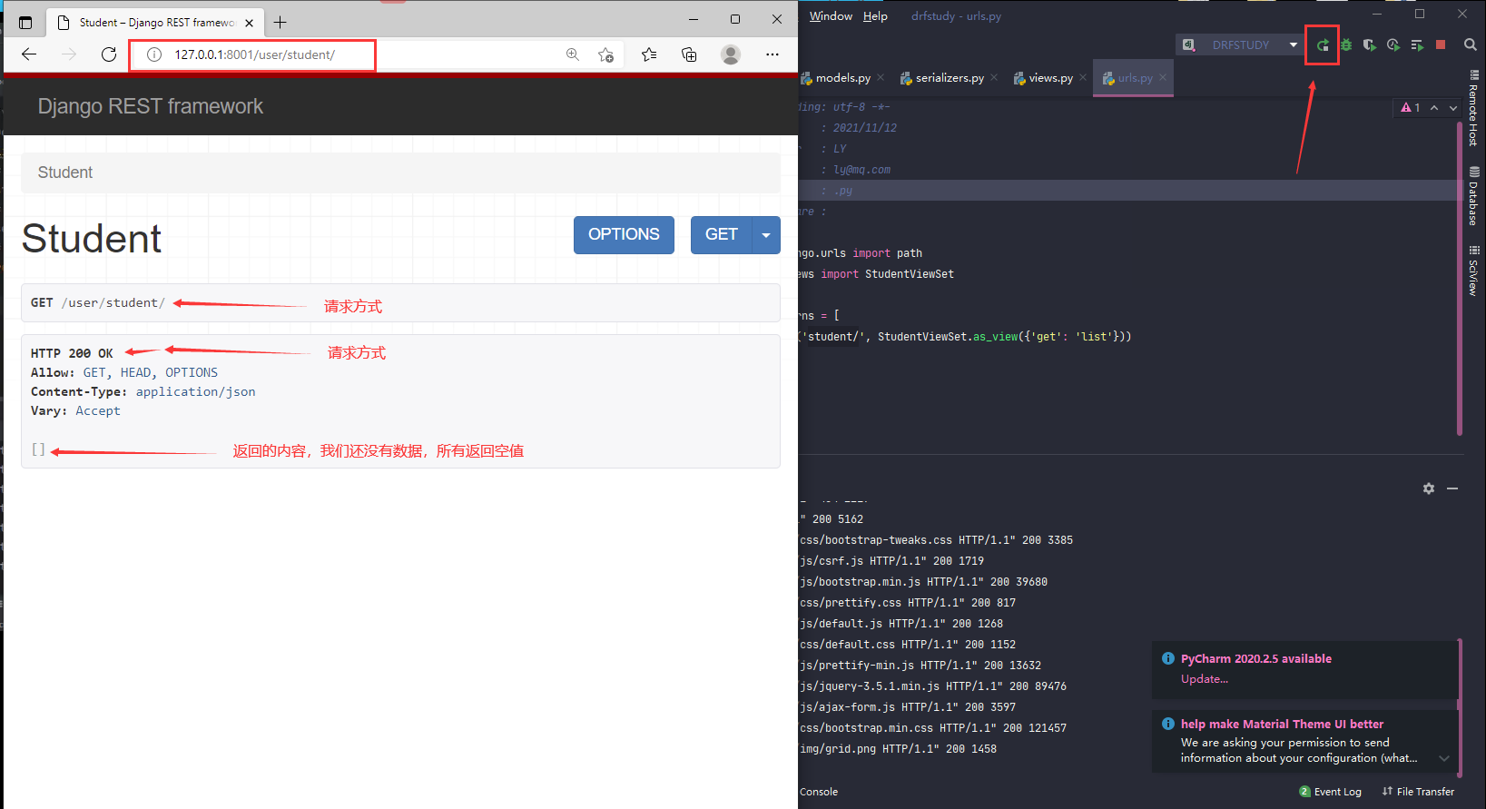
Task: Start debugging with the green bug icon
Action: [x=1346, y=44]
